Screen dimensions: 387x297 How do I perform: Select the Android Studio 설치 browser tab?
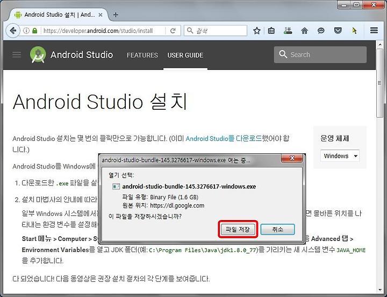(59, 15)
